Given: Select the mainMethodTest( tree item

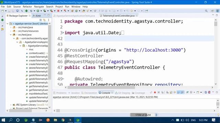Looking at the screenshot, I should [x=37, y=94].
